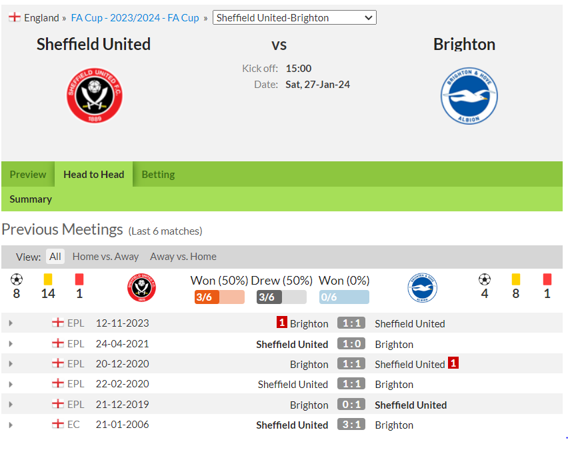The image size is (568, 458).
Task: Switch view to Away vs. Home
Action: [183, 257]
